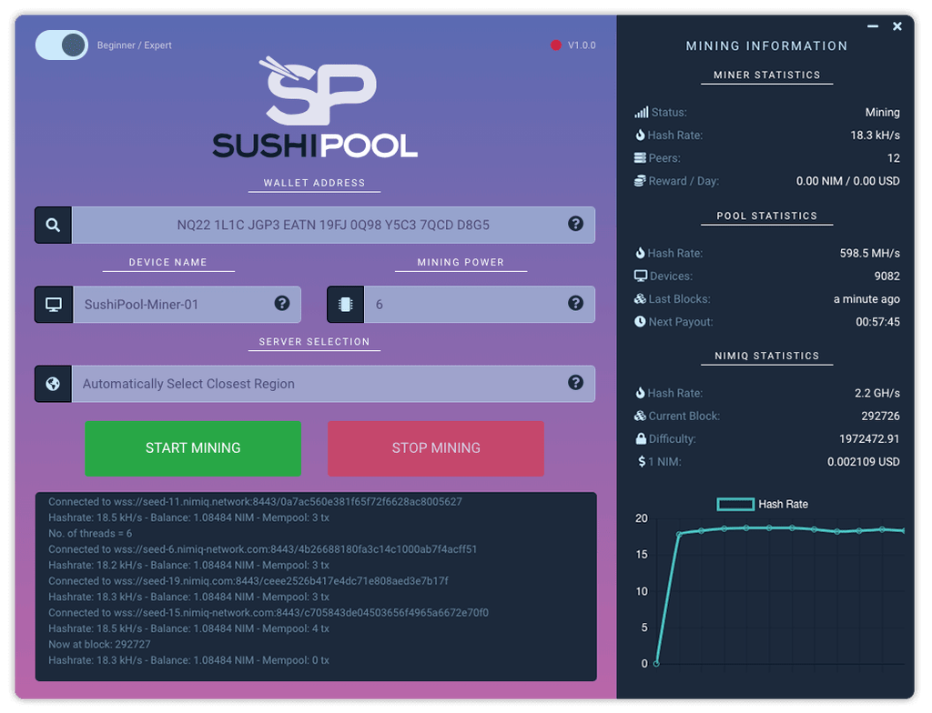Viewport: 932px width, 713px height.
Task: Click the mining power CPU chip icon
Action: [345, 305]
